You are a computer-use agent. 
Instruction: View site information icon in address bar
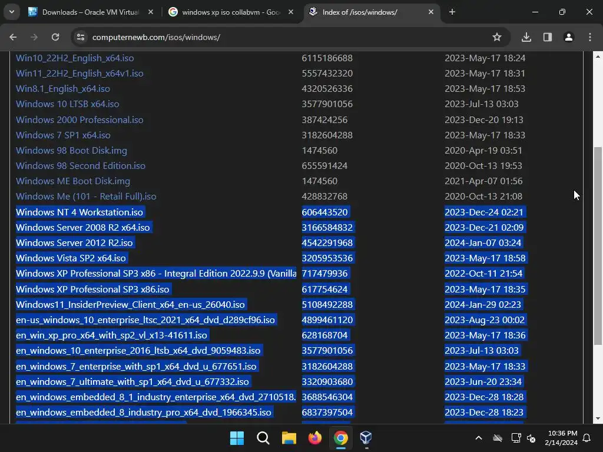[80, 37]
